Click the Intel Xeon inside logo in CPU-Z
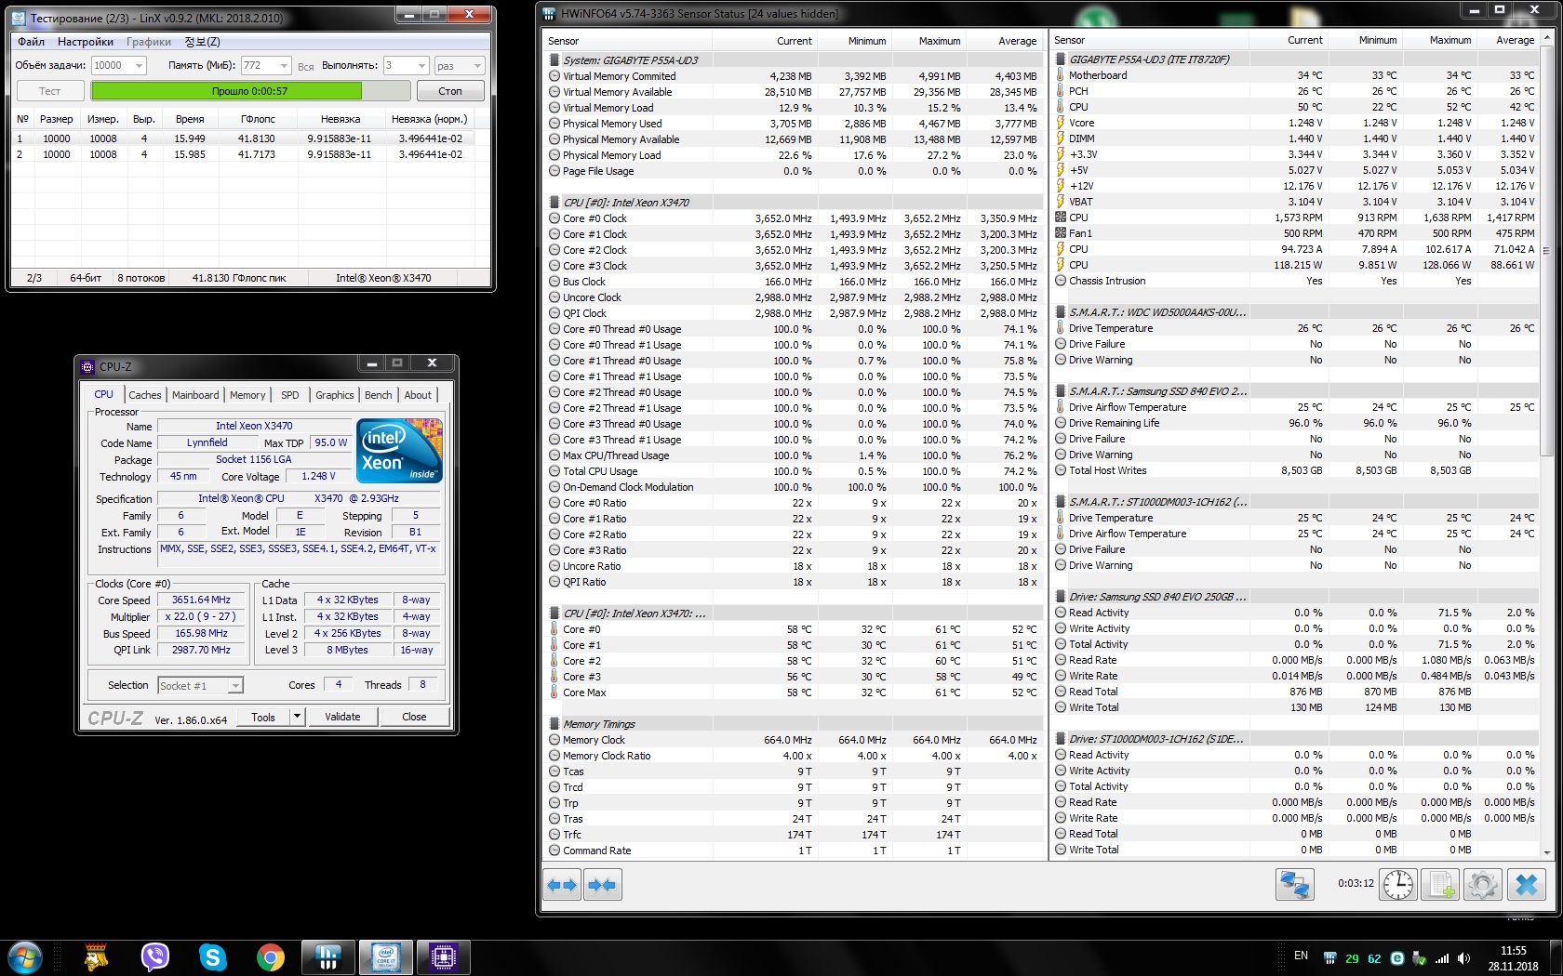Viewport: 1563px width, 976px height. click(400, 451)
